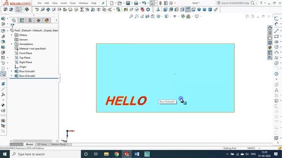
Task: Open the Options gear icon
Action: pos(171,3)
